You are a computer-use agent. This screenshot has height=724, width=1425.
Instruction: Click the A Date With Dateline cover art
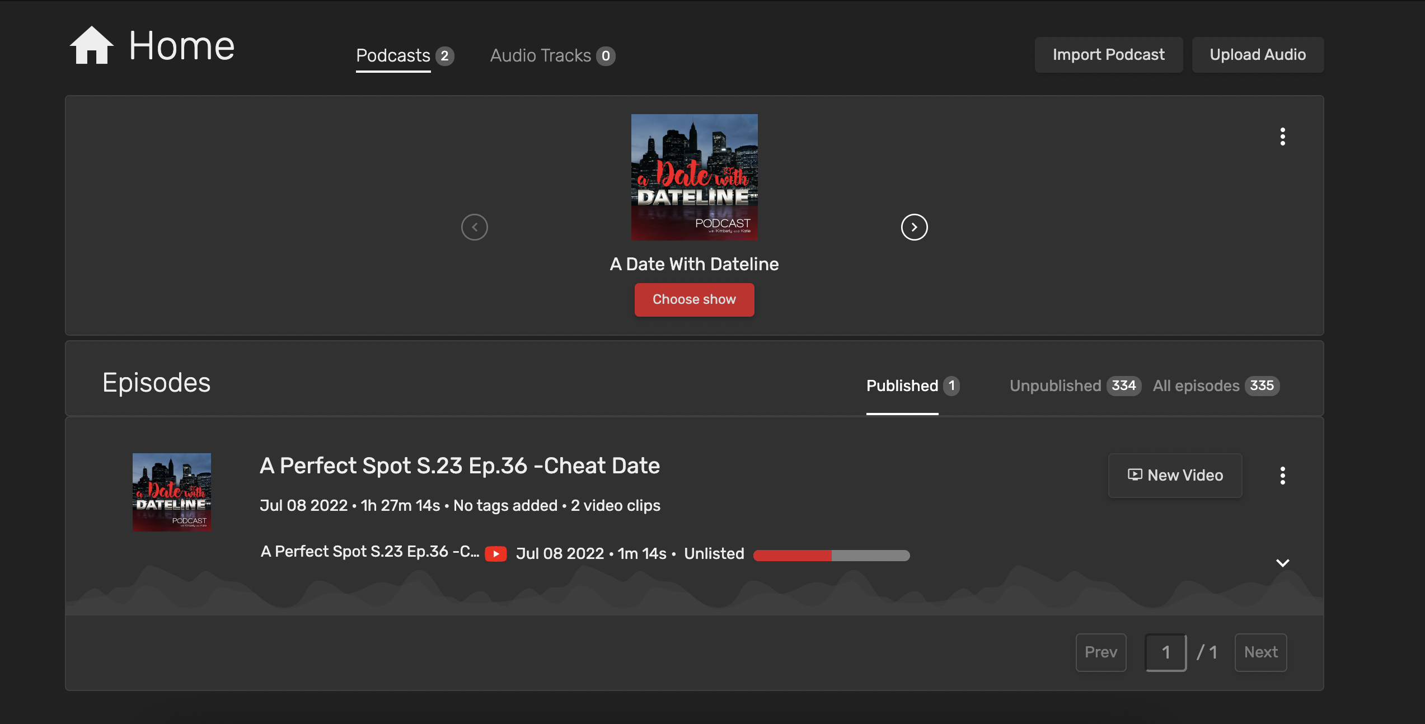coord(694,177)
